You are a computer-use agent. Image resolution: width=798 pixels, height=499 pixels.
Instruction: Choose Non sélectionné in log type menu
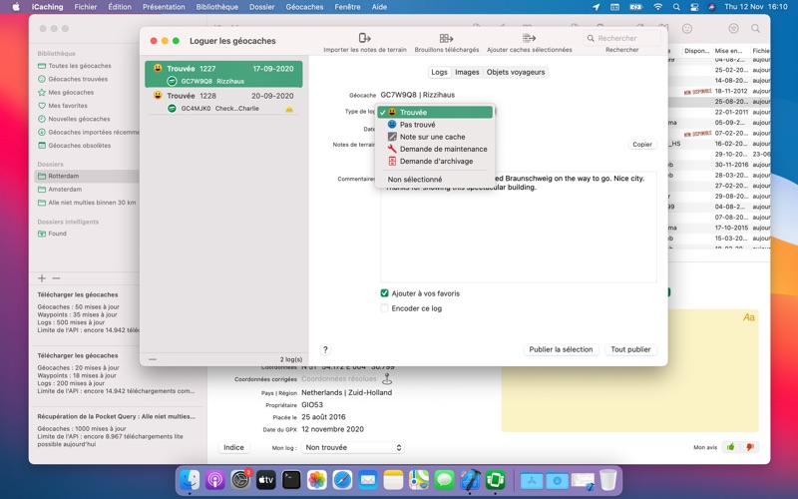point(435,180)
